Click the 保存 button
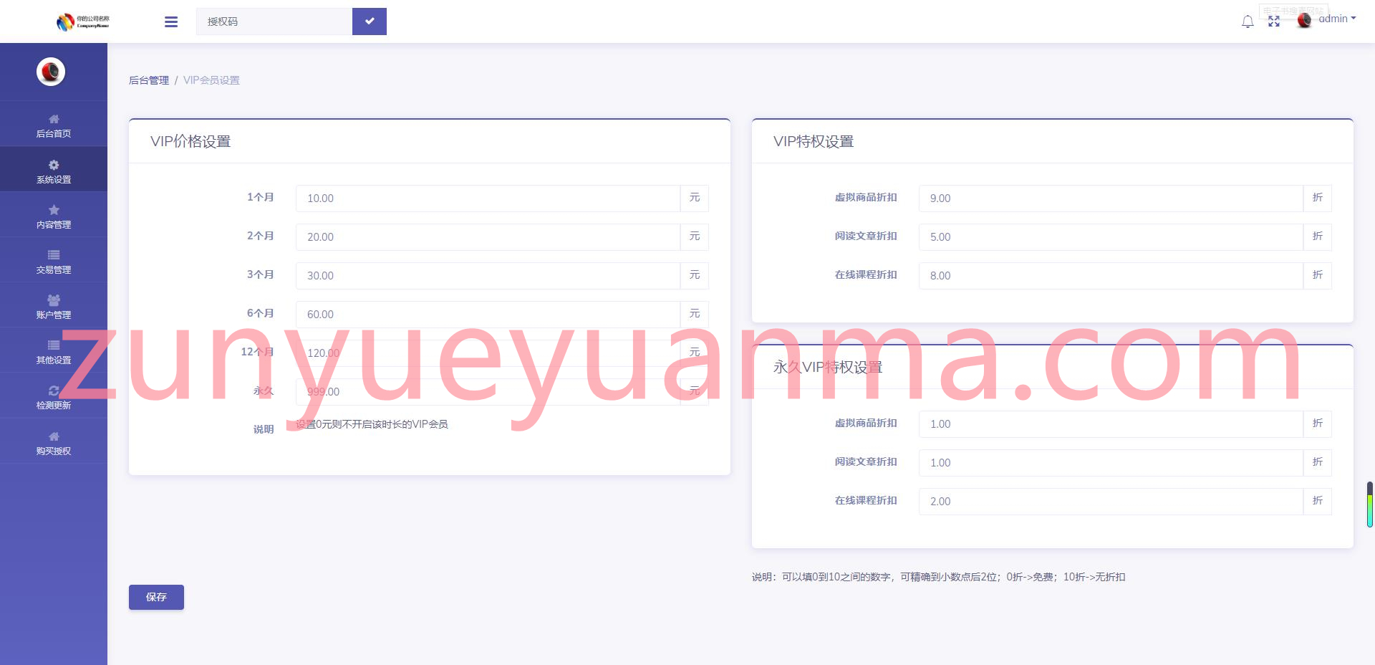 click(x=156, y=597)
